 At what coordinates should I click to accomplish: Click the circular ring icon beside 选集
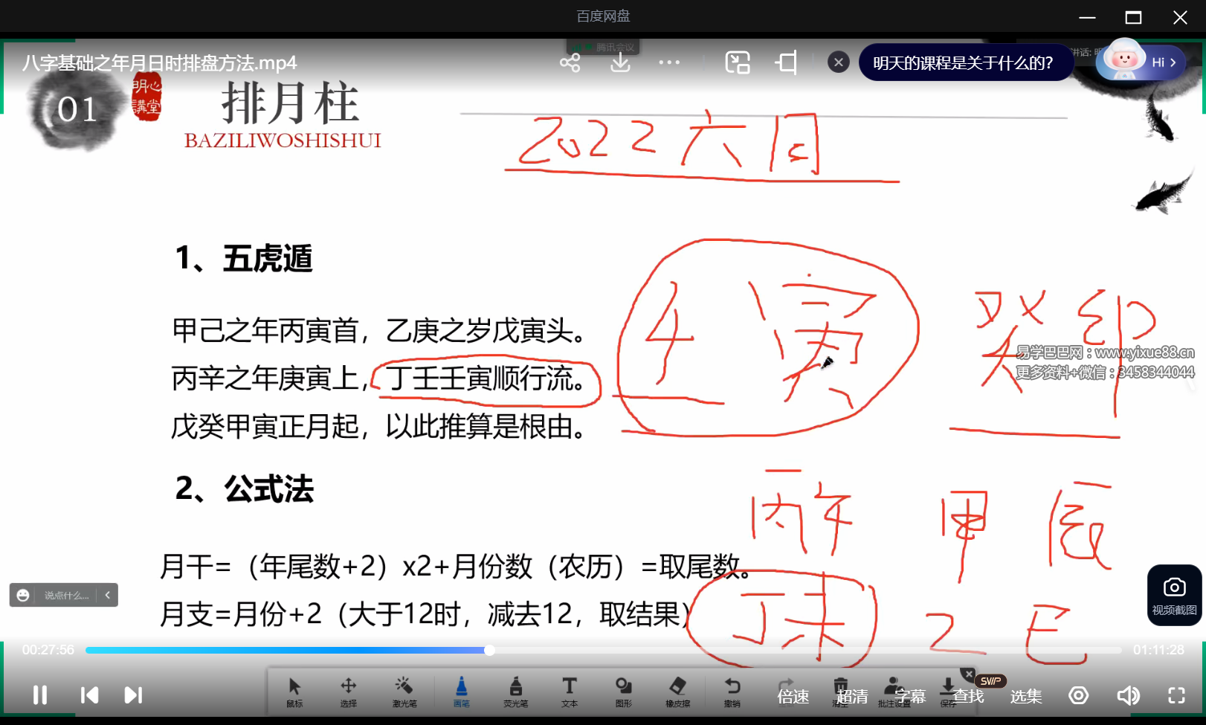[1078, 695]
